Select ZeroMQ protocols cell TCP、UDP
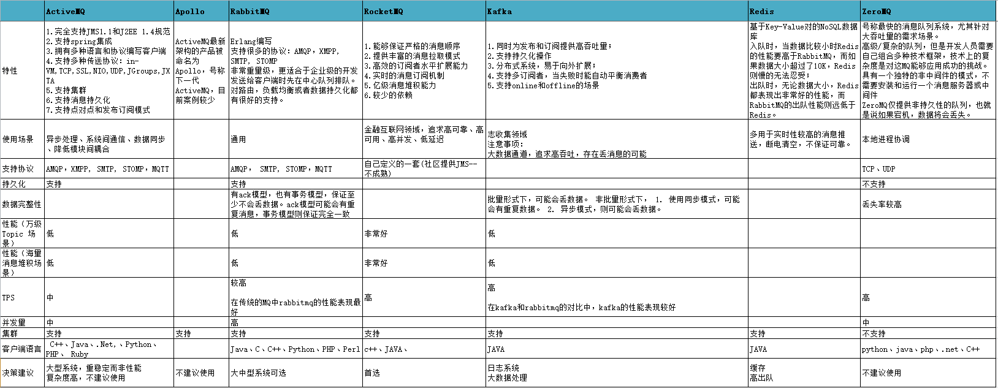 (x=929, y=169)
